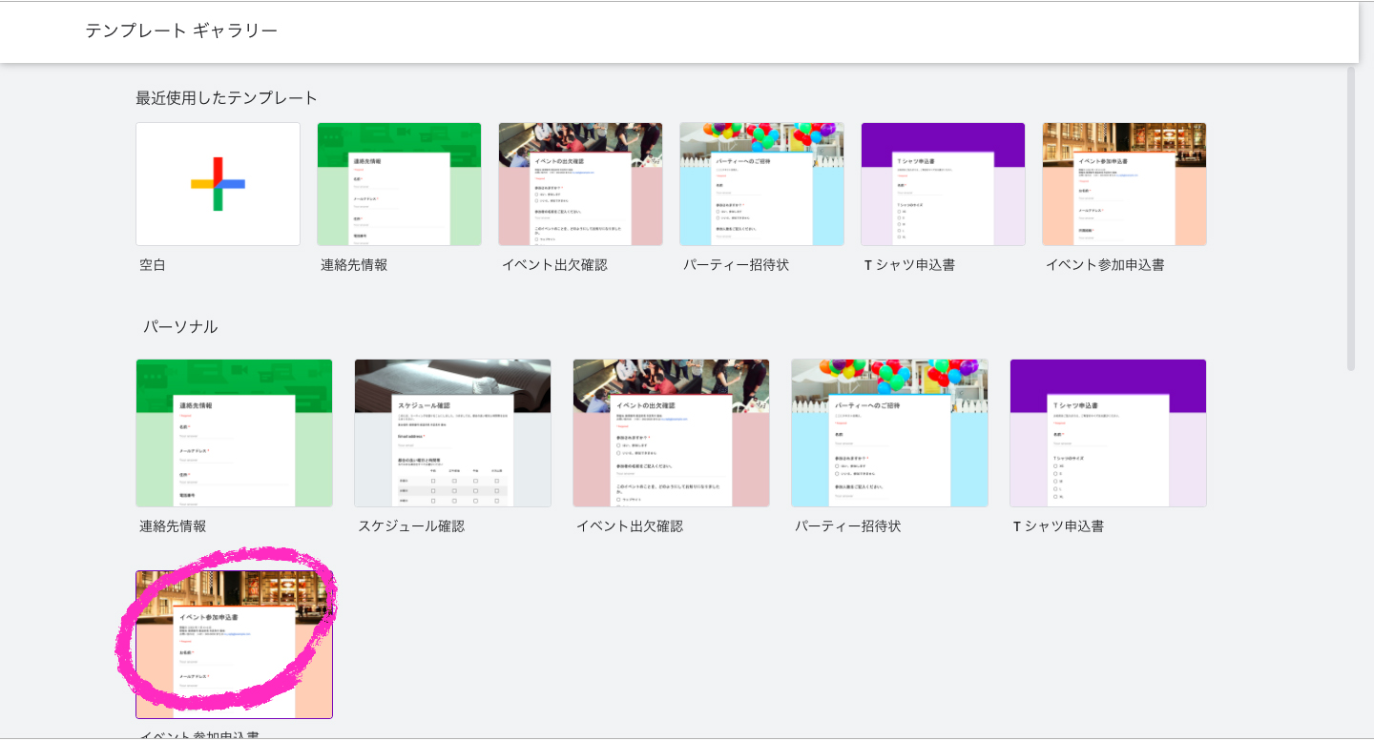Click イベント参加申込書 label in recently used row

coord(1105,265)
